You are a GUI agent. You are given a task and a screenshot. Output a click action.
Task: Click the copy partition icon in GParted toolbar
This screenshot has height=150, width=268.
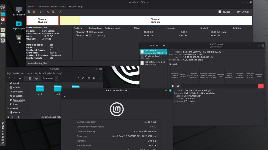(48, 12)
